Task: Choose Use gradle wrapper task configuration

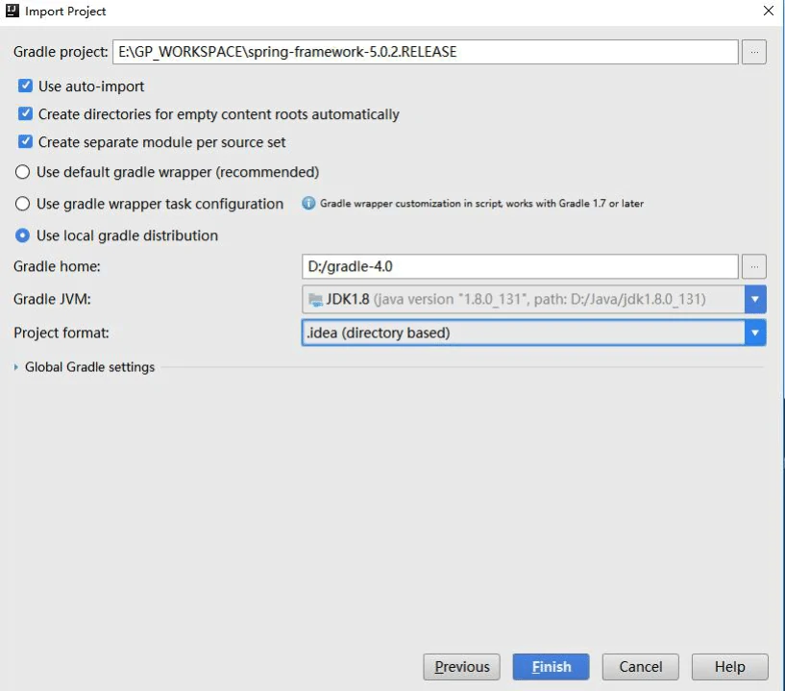Action: (x=23, y=204)
